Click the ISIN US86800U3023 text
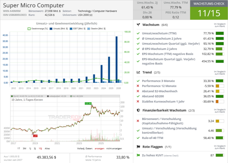The image size is (228, 163). point(15,15)
